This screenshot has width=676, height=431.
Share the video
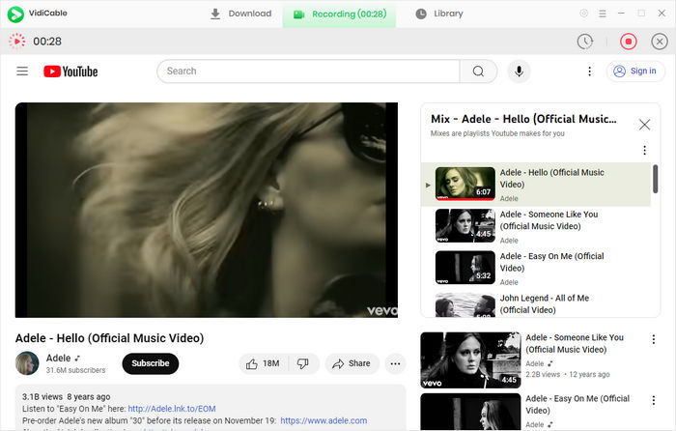pyautogui.click(x=352, y=363)
